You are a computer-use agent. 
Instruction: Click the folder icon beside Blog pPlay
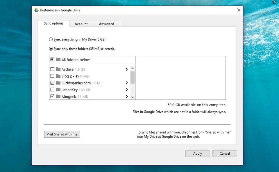click(58, 76)
